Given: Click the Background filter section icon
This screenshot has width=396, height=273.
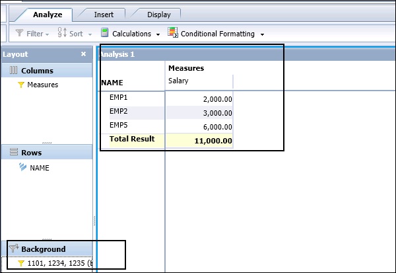Looking at the screenshot, I should point(14,248).
